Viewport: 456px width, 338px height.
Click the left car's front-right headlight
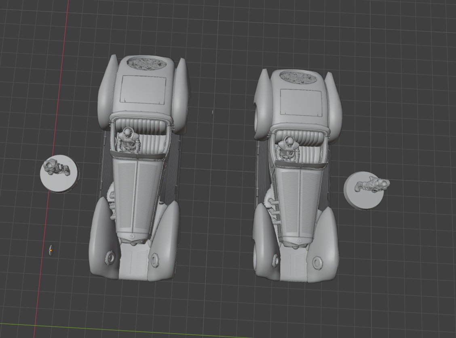tap(155, 260)
